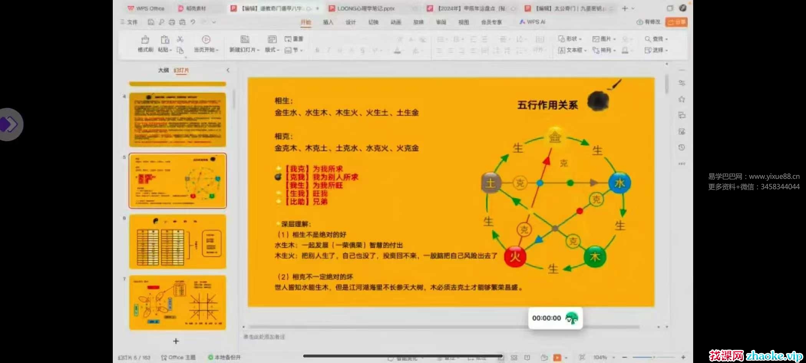Open the Insert (插入) ribbon tab
This screenshot has height=363, width=806.
click(x=328, y=22)
